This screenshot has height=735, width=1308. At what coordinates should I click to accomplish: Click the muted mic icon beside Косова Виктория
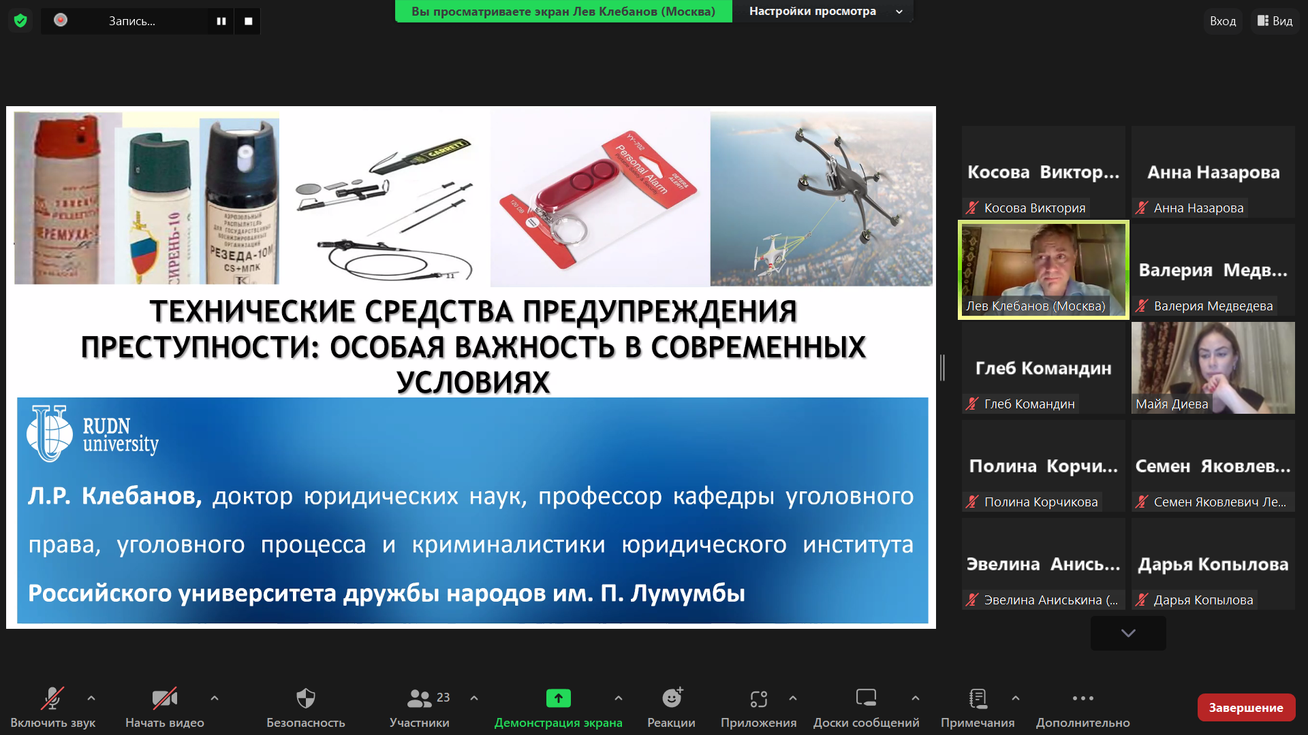(x=972, y=208)
